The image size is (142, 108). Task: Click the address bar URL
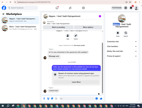34,2
